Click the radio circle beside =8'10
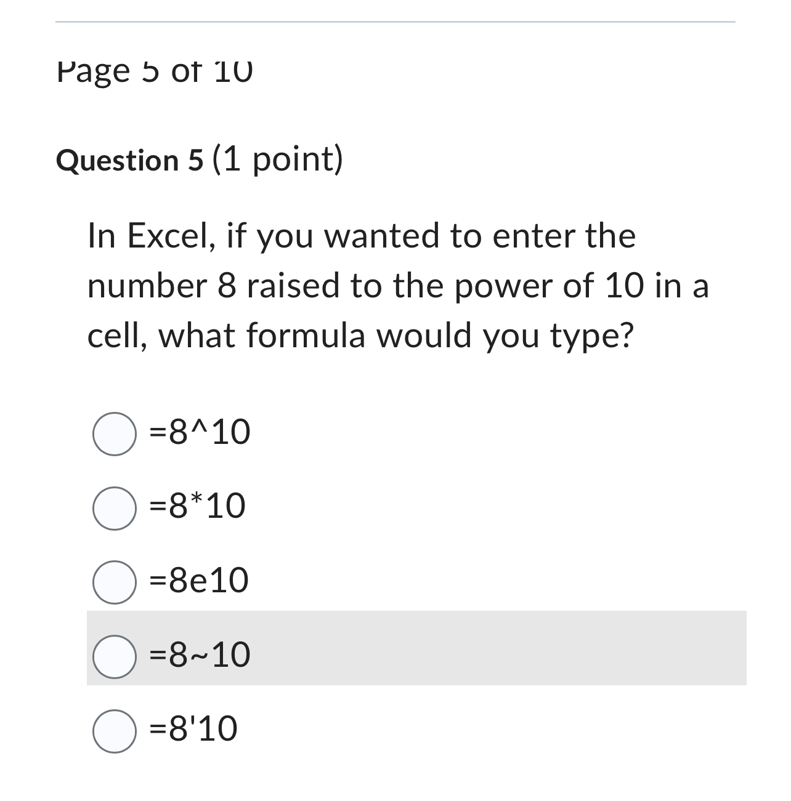Screen dimensions: 791x801 [116, 731]
